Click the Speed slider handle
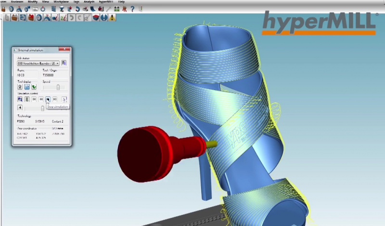385x226 pixels. [58, 87]
